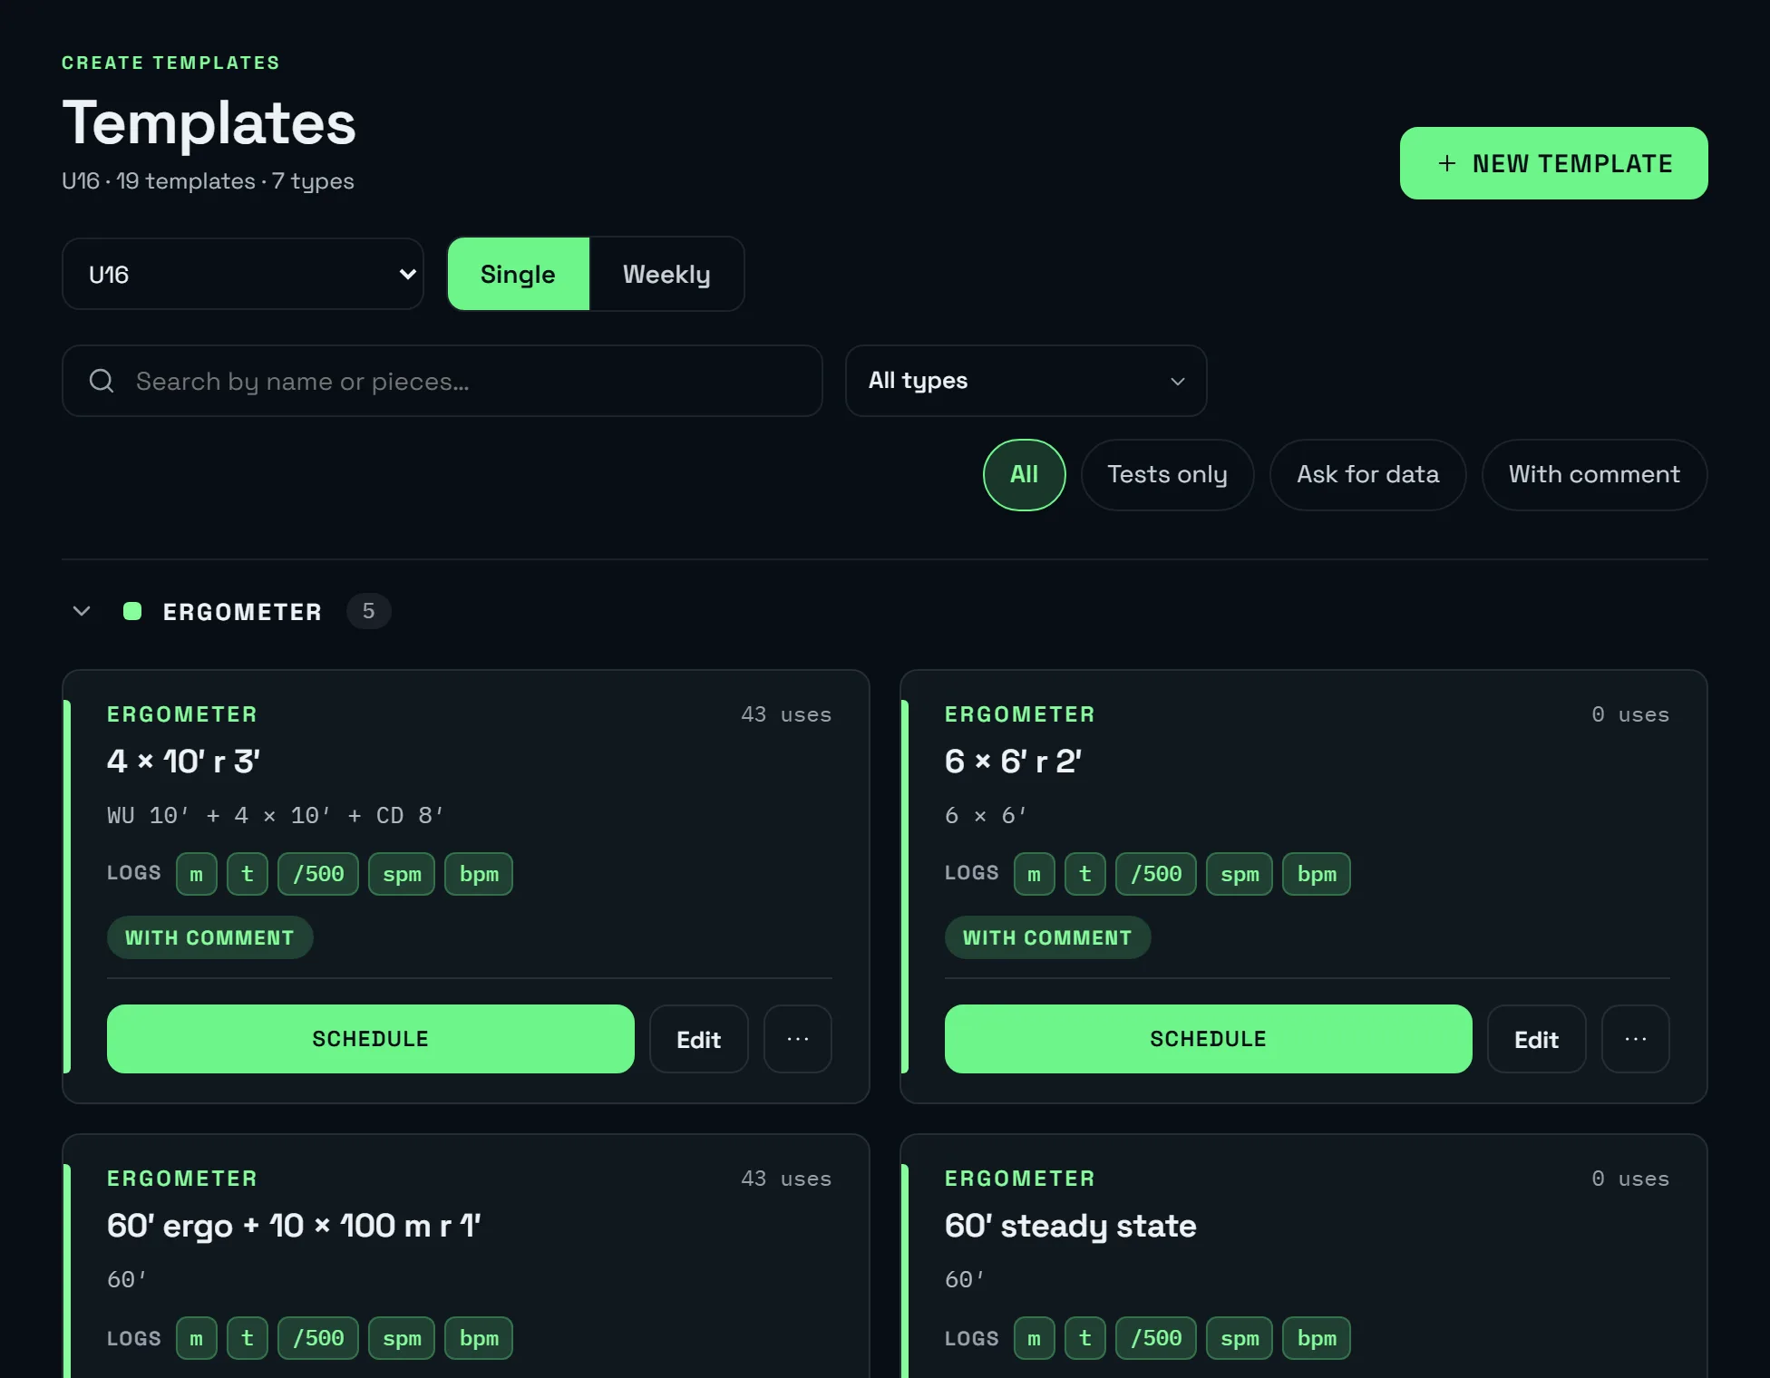This screenshot has width=1770, height=1378.
Task: Click the bpm log tag on the 4 × 10' r 3' card
Action: (479, 874)
